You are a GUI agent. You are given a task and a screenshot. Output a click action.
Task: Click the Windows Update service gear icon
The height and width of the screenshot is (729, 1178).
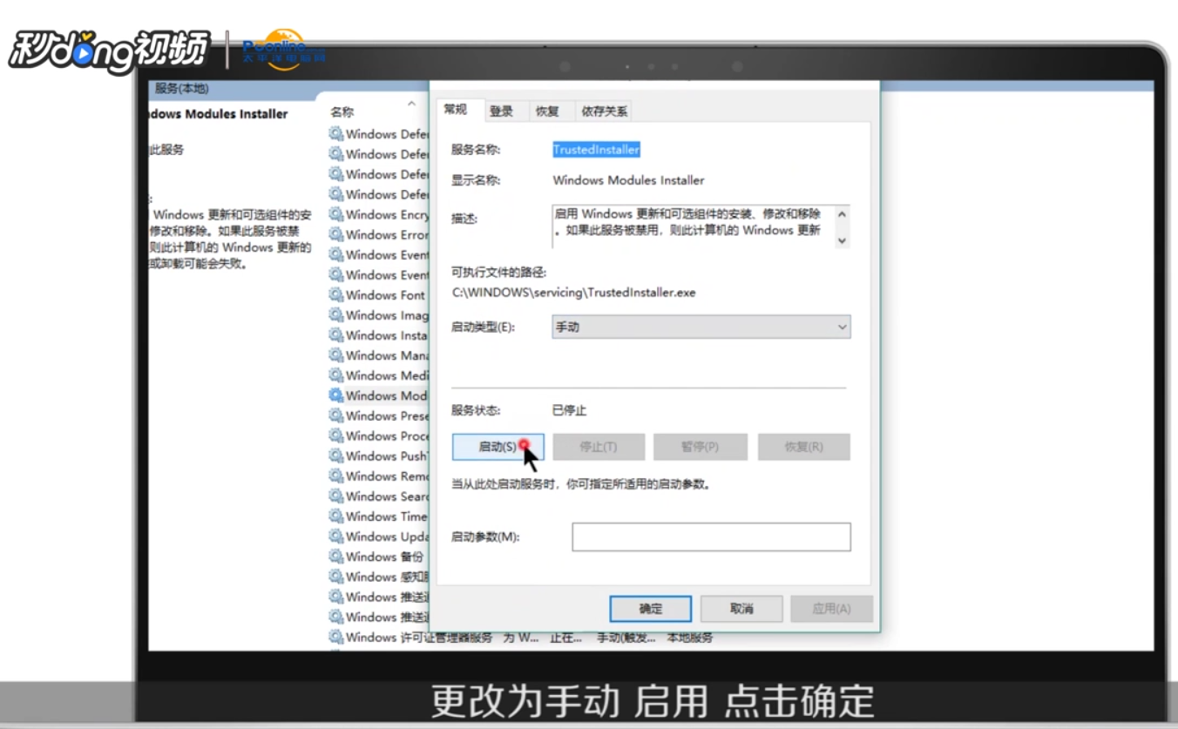point(337,536)
